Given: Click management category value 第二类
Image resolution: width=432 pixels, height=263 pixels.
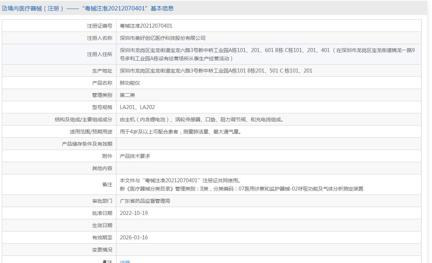Looking at the screenshot, I should pos(127,95).
